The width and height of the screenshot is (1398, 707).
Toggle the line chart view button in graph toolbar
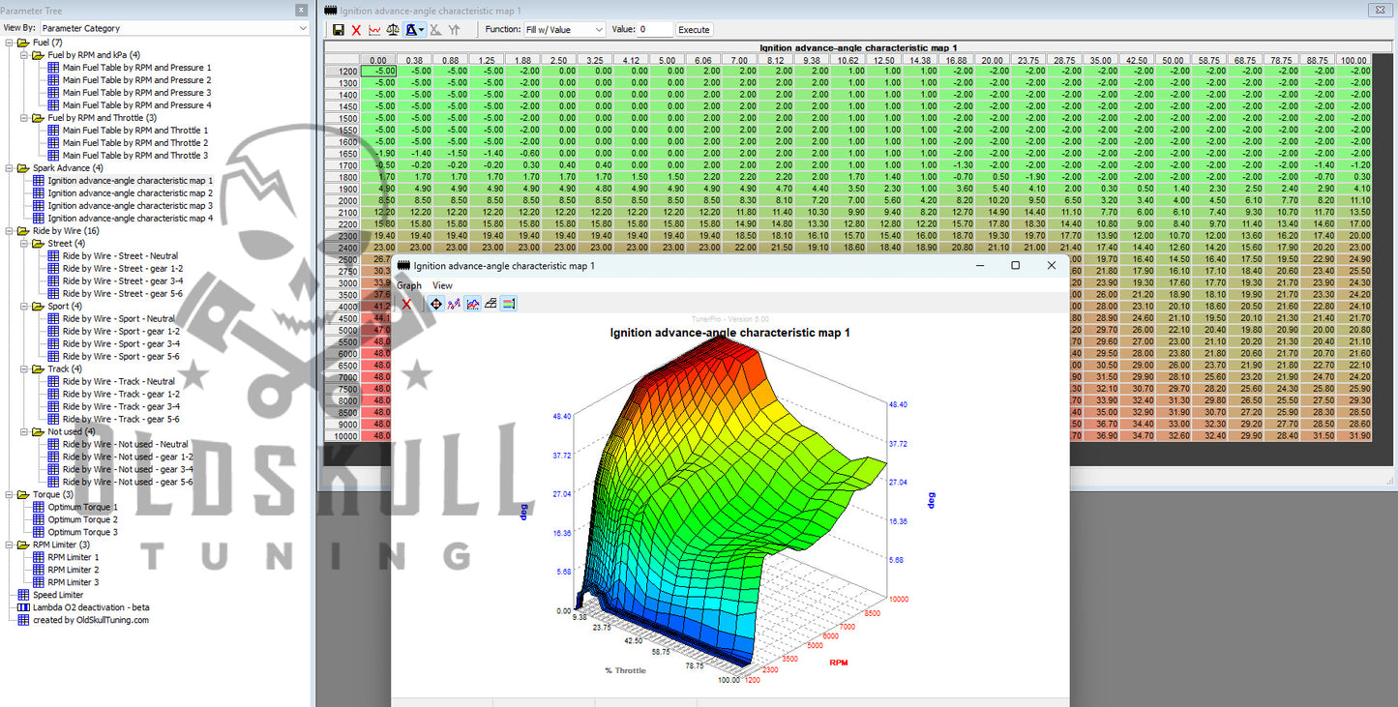coord(472,304)
